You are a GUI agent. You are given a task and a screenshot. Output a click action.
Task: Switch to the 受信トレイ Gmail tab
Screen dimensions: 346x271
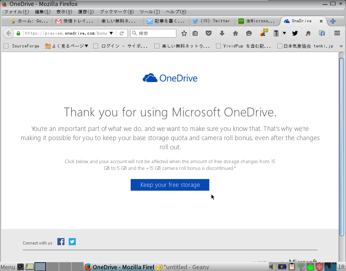pos(74,21)
